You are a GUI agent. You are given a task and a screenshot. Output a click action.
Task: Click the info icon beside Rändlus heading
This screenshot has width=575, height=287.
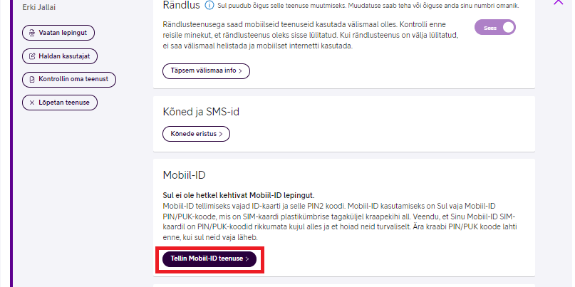pos(209,6)
